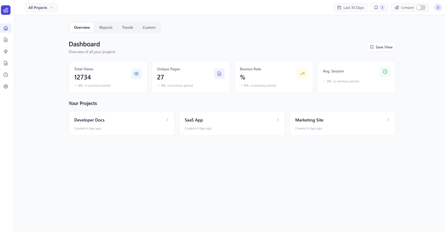445x232 pixels.
Task: Open Settings via the gear icon
Action: click(6, 86)
